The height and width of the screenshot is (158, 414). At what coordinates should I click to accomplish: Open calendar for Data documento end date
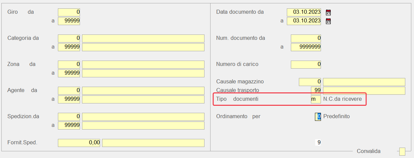pyautogui.click(x=328, y=21)
